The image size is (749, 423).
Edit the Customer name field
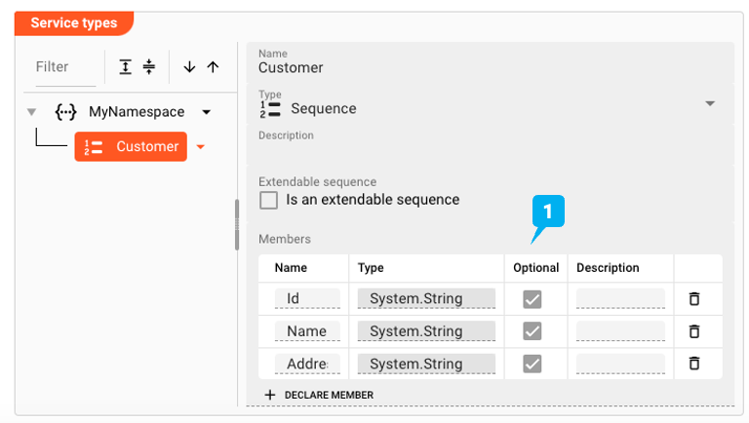coord(491,62)
